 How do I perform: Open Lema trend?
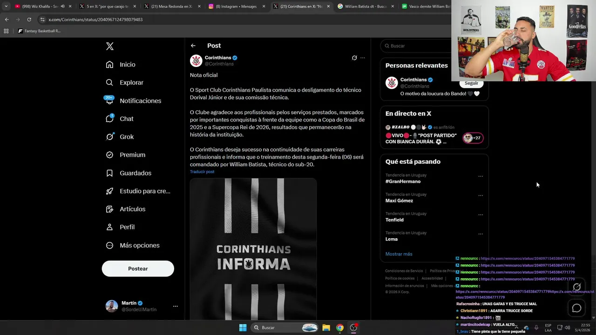tap(392, 239)
